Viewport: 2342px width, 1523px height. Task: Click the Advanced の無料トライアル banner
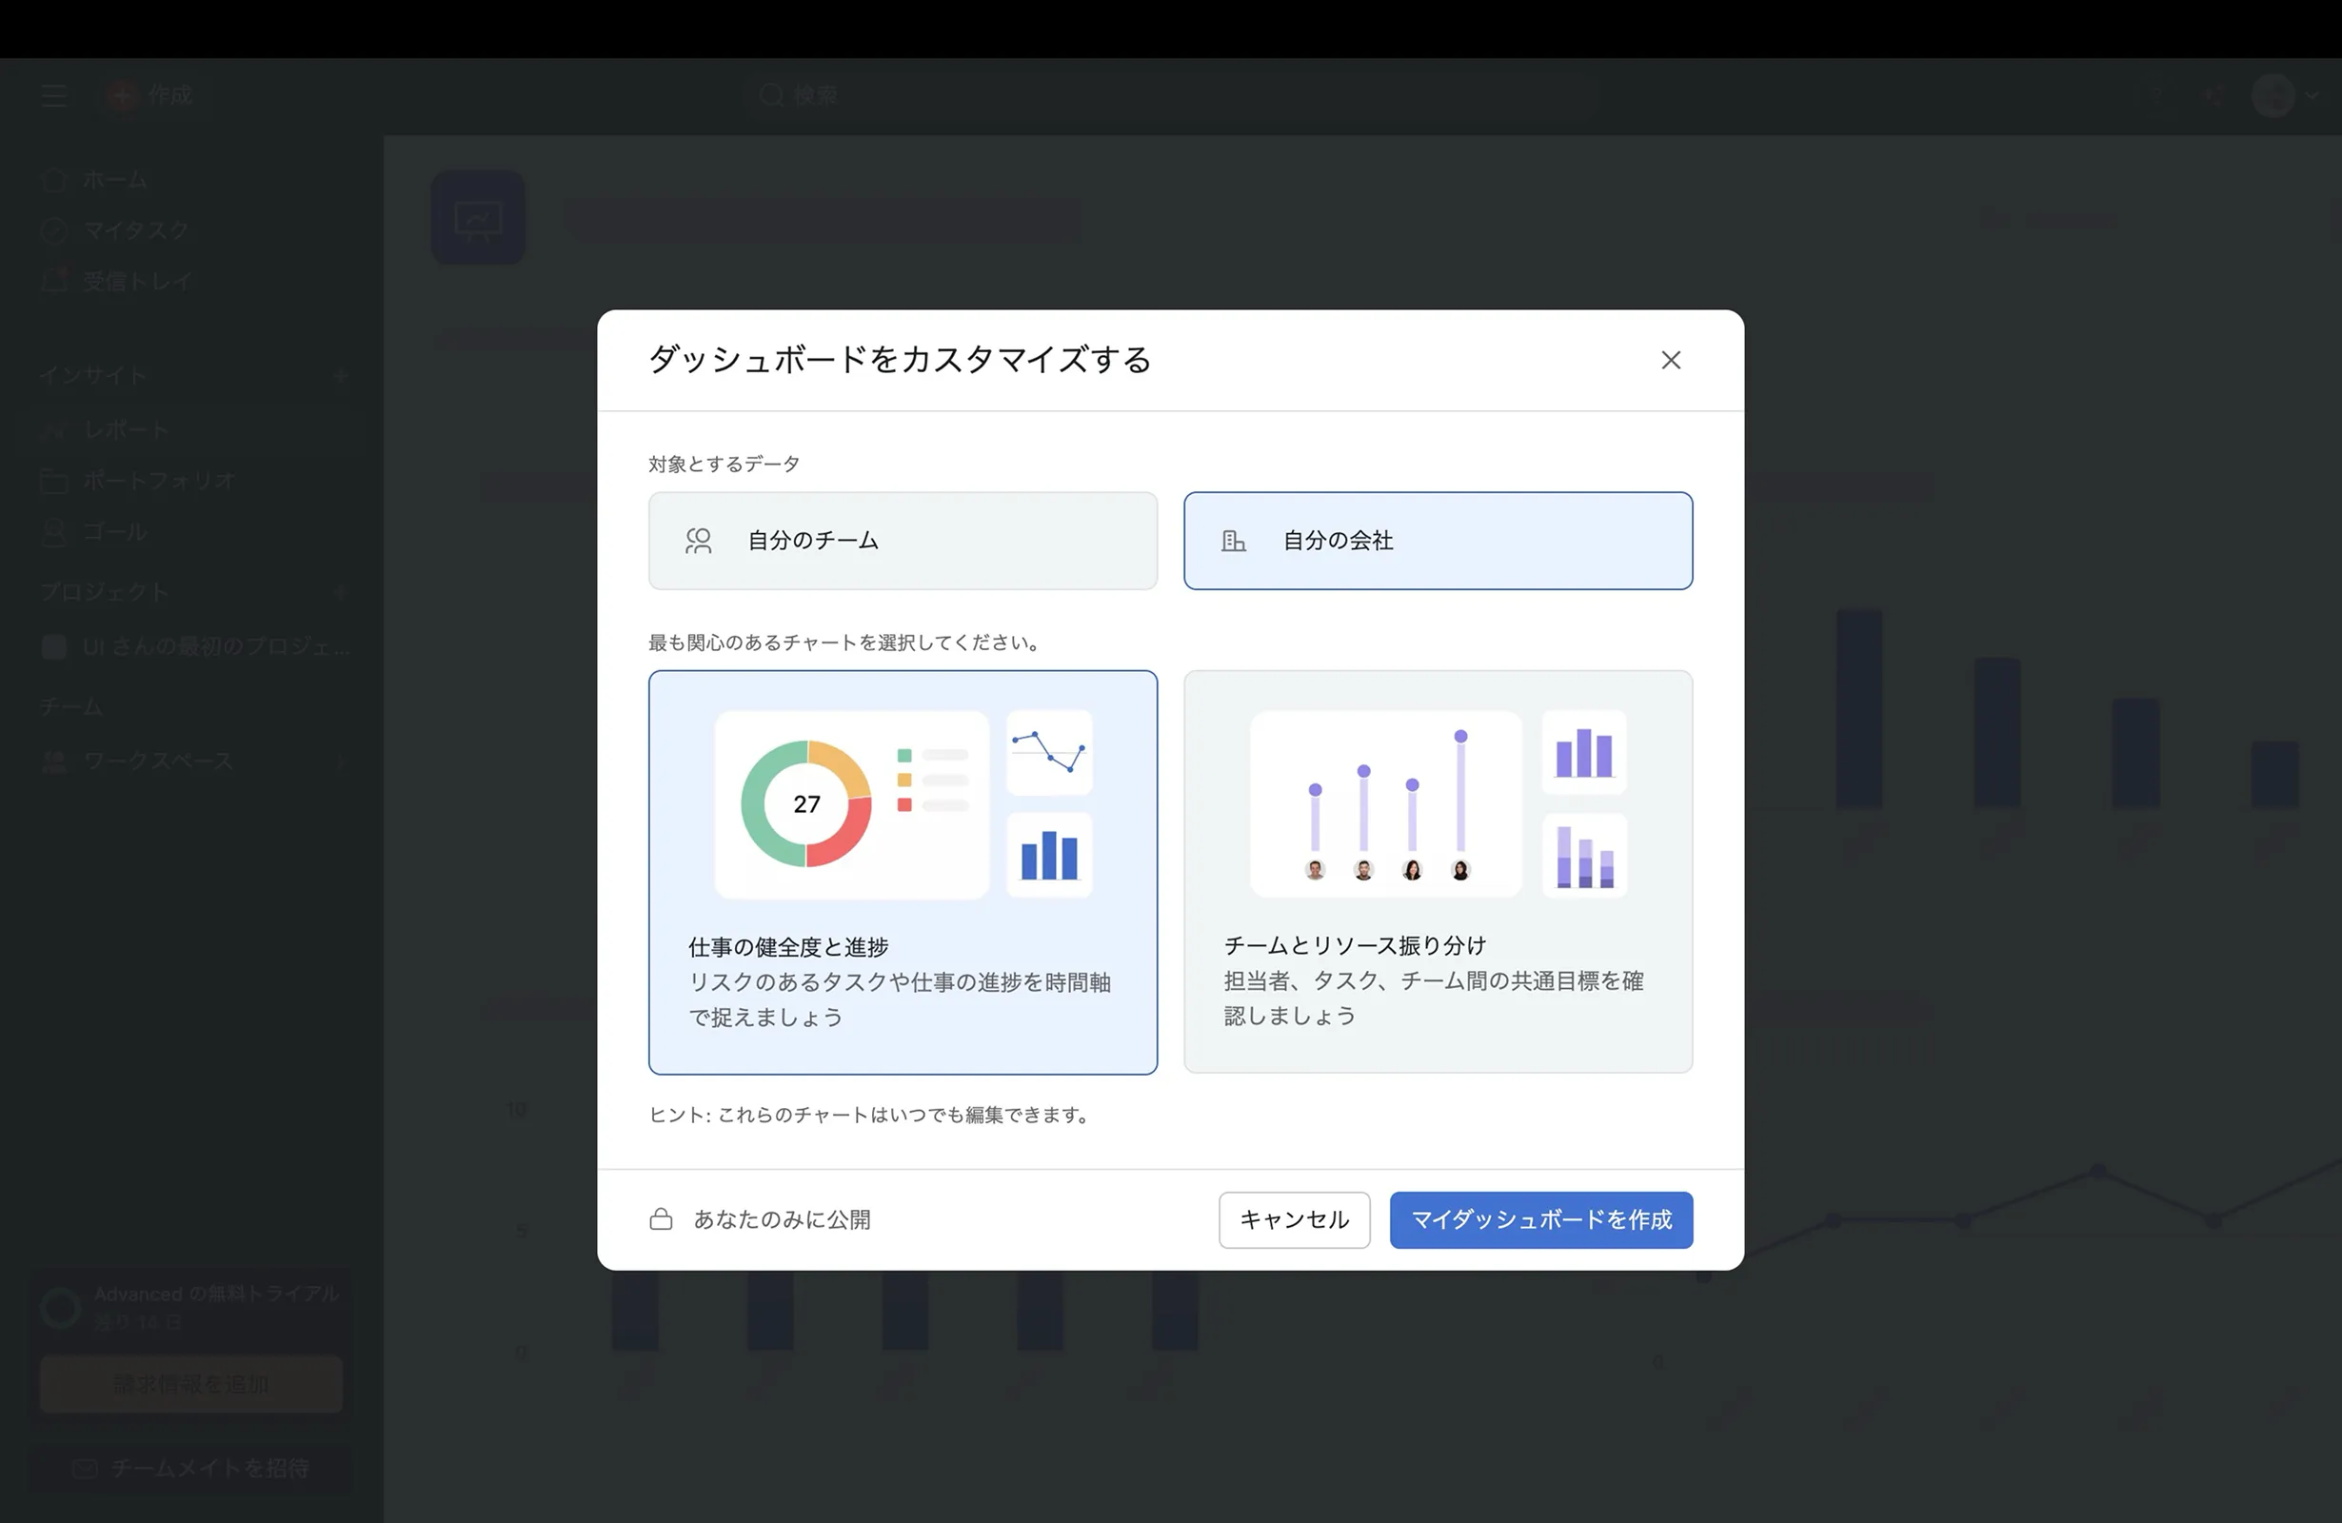coord(191,1308)
